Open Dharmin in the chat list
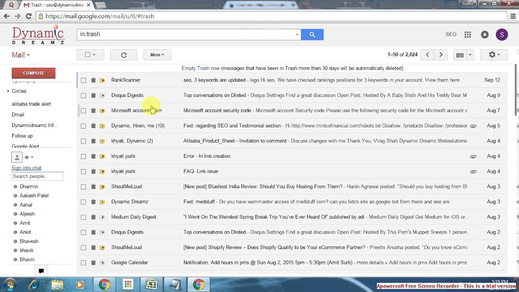519x292 pixels. [29, 187]
